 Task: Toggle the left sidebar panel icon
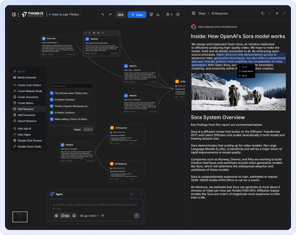[14, 15]
